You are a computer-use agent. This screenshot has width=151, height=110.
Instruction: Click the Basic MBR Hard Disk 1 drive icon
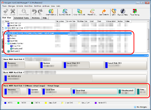pyautogui.click(x=6, y=28)
